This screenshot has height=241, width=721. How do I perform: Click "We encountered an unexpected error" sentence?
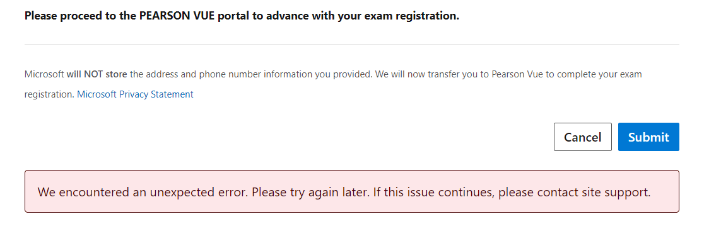pyautogui.click(x=143, y=192)
